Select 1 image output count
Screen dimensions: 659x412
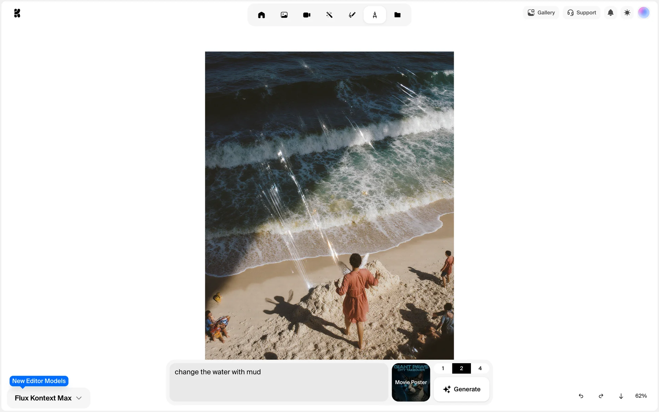(443, 368)
